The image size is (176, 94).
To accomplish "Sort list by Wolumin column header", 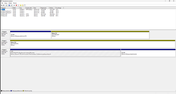I will [6, 8].
